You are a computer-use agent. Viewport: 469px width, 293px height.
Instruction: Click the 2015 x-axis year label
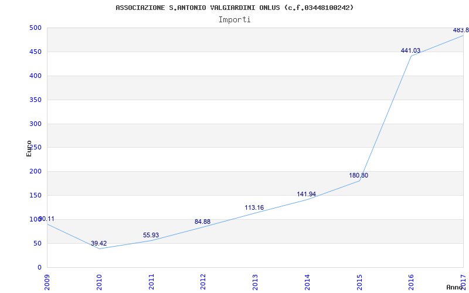pyautogui.click(x=359, y=282)
